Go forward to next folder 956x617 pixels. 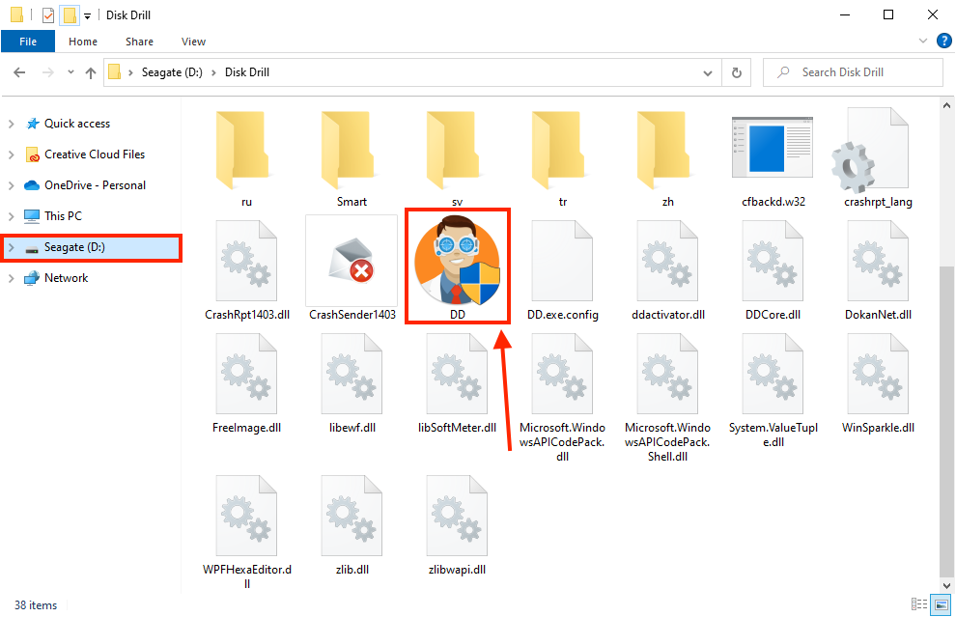click(47, 72)
